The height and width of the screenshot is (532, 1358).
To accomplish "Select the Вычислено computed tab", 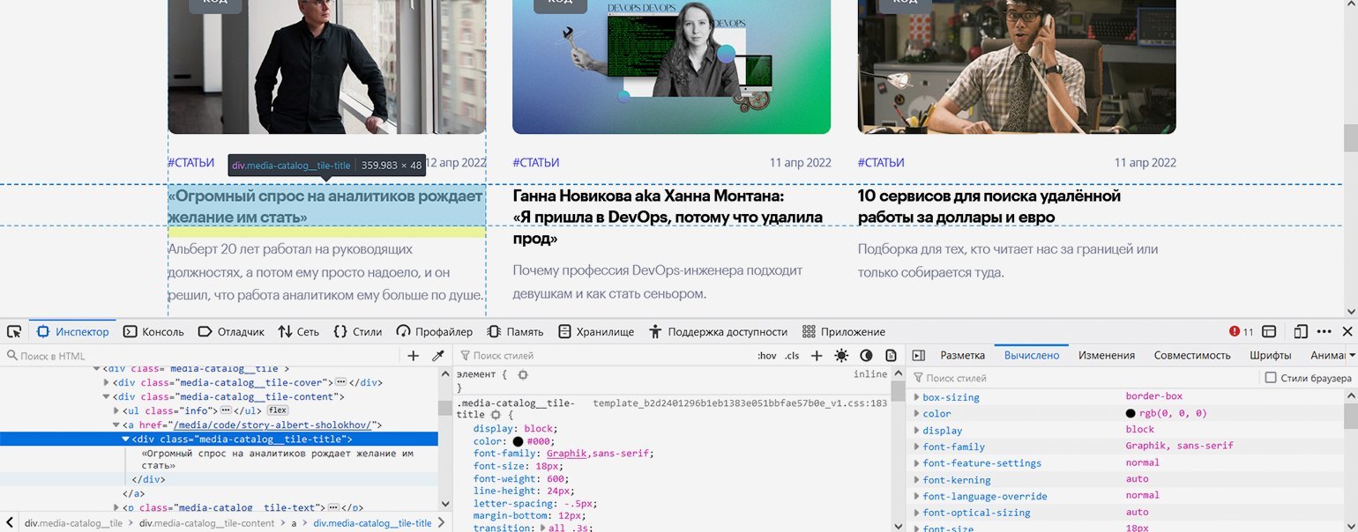I will (1032, 356).
